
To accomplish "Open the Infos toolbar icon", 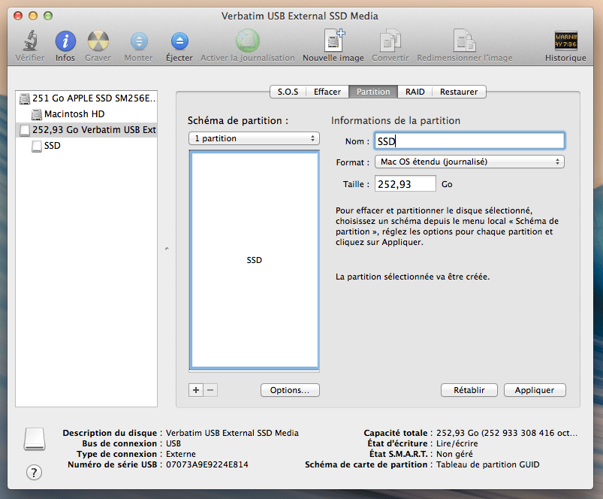I will [65, 41].
